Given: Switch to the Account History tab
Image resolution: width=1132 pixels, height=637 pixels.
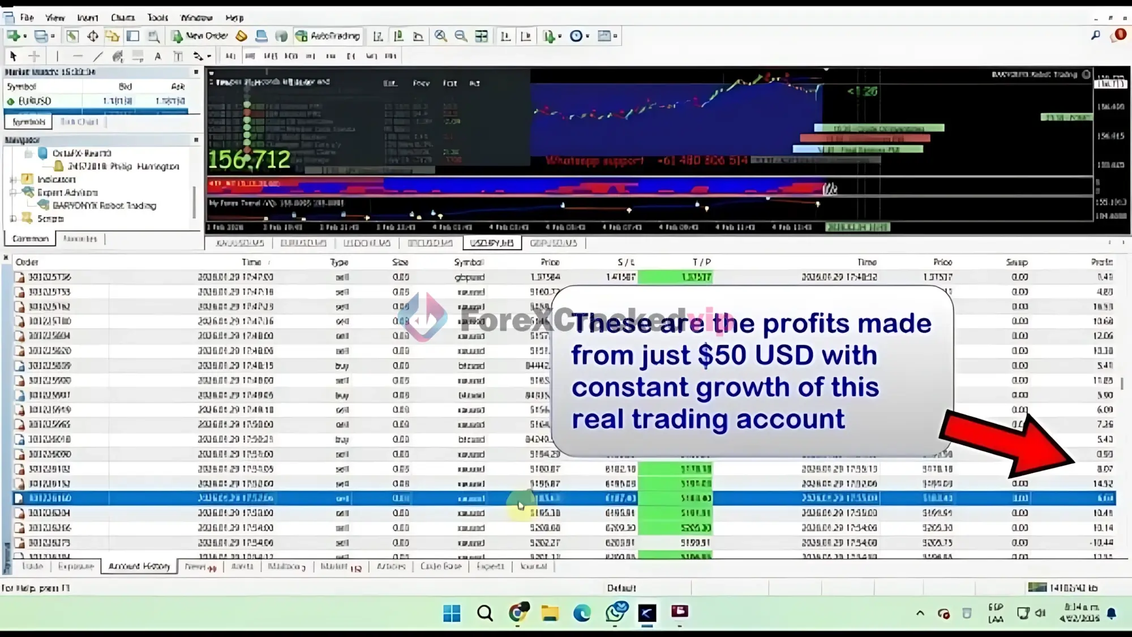Looking at the screenshot, I should pyautogui.click(x=139, y=566).
